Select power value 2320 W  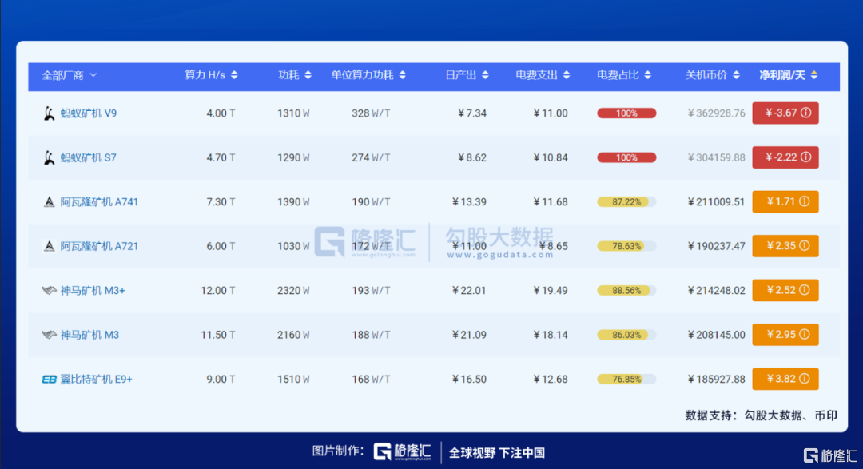click(293, 291)
